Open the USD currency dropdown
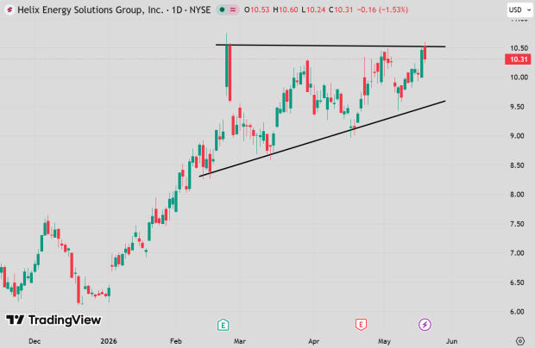The height and width of the screenshot is (348, 535). [519, 9]
